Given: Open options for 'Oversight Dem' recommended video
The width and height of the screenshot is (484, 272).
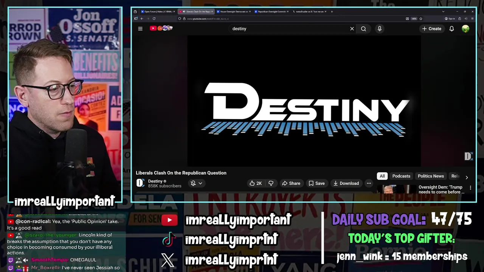Looking at the screenshot, I should [470, 187].
